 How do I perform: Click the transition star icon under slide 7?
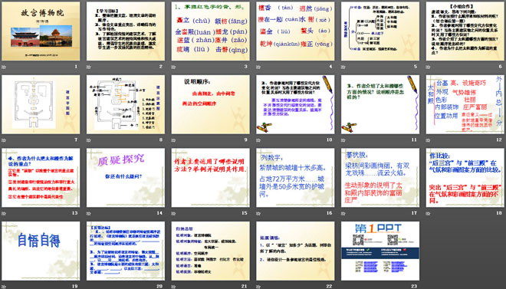[4, 140]
